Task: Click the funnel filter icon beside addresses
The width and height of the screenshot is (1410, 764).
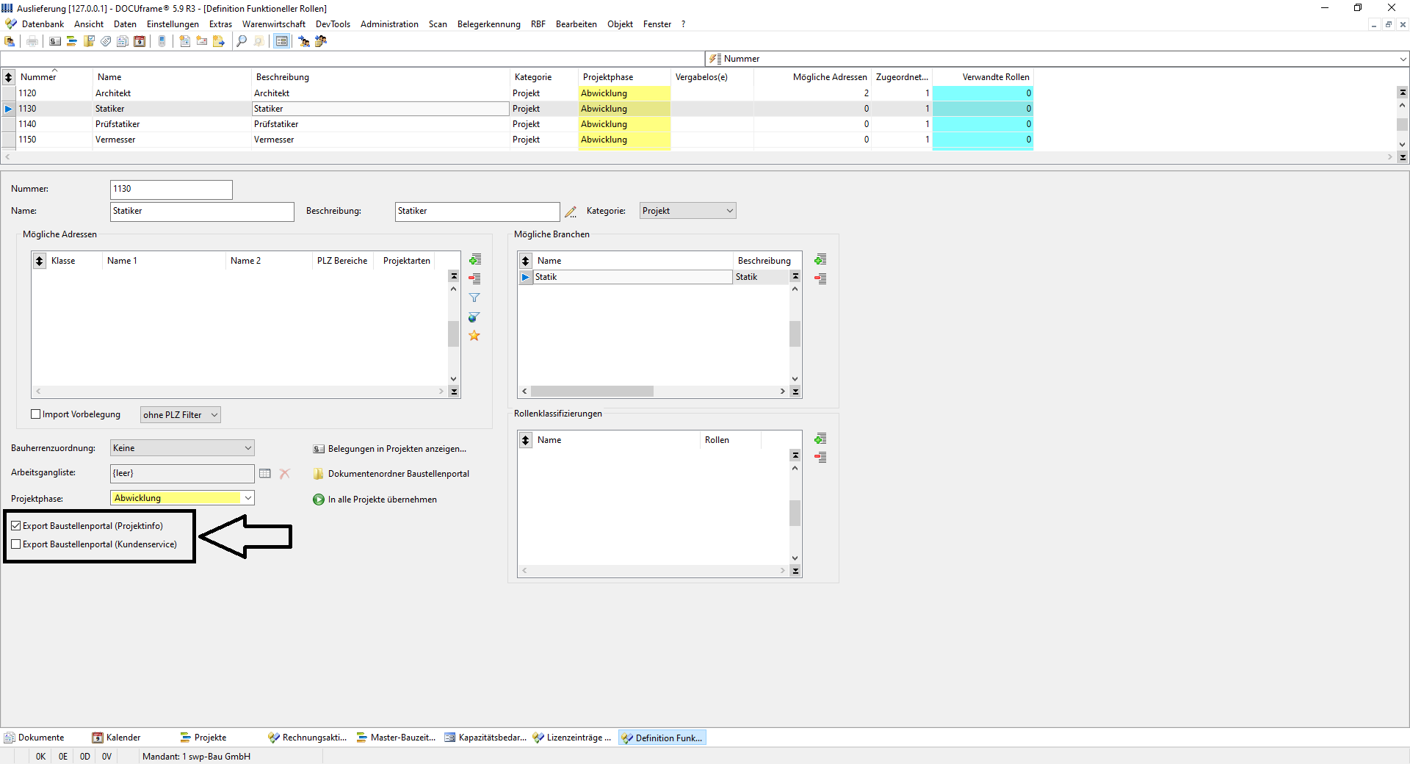Action: tap(474, 298)
